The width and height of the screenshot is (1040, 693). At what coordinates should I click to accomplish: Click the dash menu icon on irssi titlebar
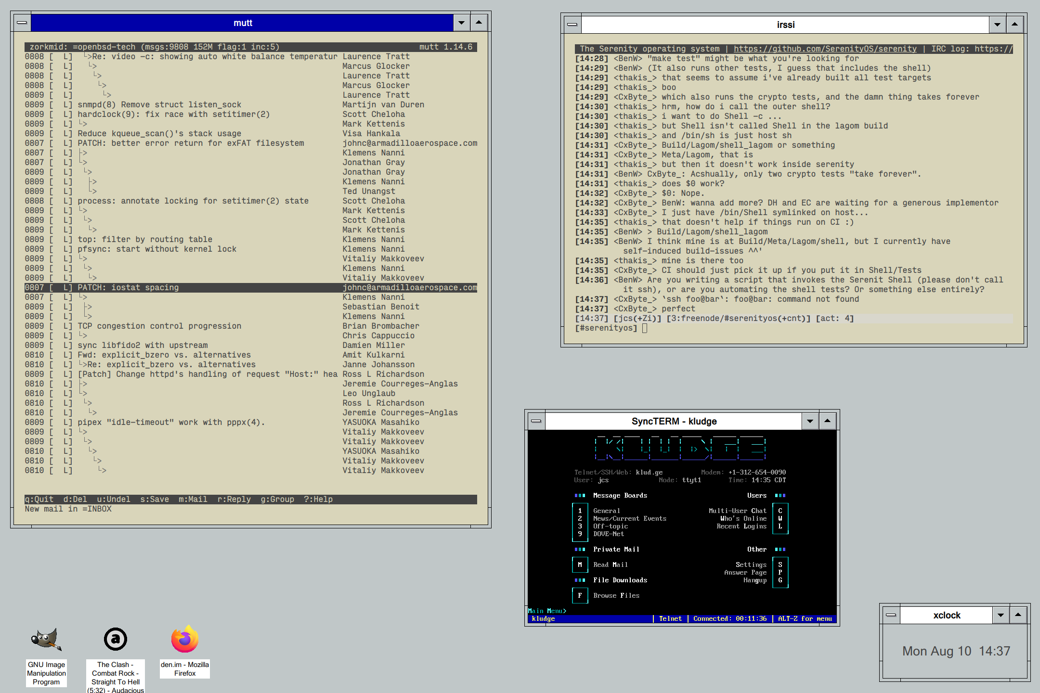tap(572, 24)
